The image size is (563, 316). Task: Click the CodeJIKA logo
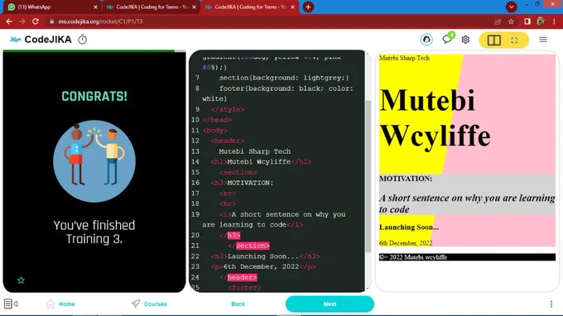tap(41, 40)
